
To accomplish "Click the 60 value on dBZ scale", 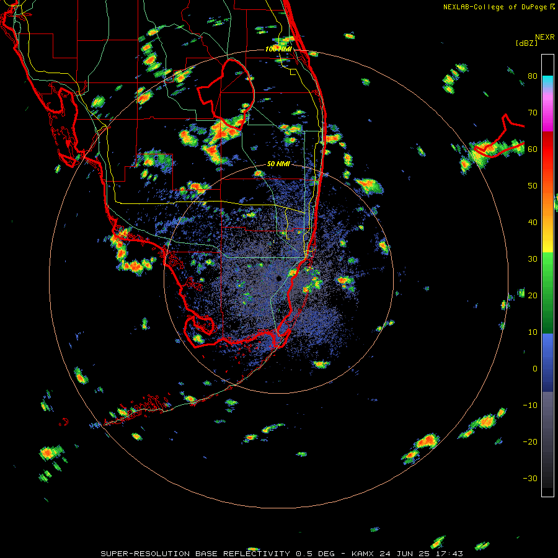I will point(533,149).
